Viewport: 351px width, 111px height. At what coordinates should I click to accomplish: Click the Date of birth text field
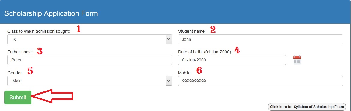(x=232, y=60)
